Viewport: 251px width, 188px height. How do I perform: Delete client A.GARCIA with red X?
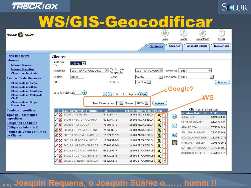(60, 115)
